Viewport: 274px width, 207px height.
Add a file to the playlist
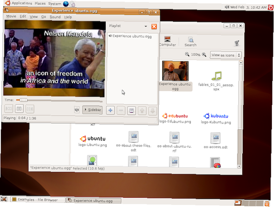110,110
